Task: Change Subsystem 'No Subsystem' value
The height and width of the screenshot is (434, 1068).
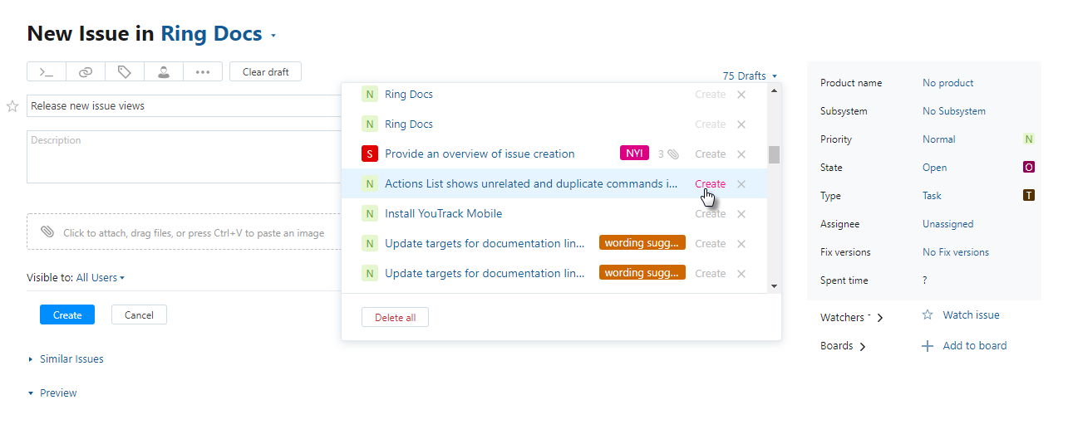Action: pyautogui.click(x=954, y=111)
